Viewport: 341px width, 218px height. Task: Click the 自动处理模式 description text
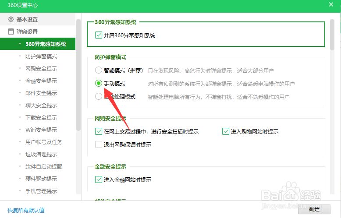click(218, 97)
